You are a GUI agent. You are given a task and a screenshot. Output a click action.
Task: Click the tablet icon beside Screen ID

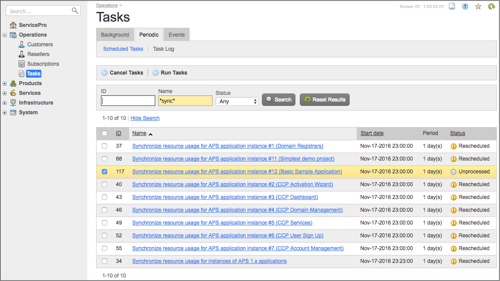click(451, 6)
